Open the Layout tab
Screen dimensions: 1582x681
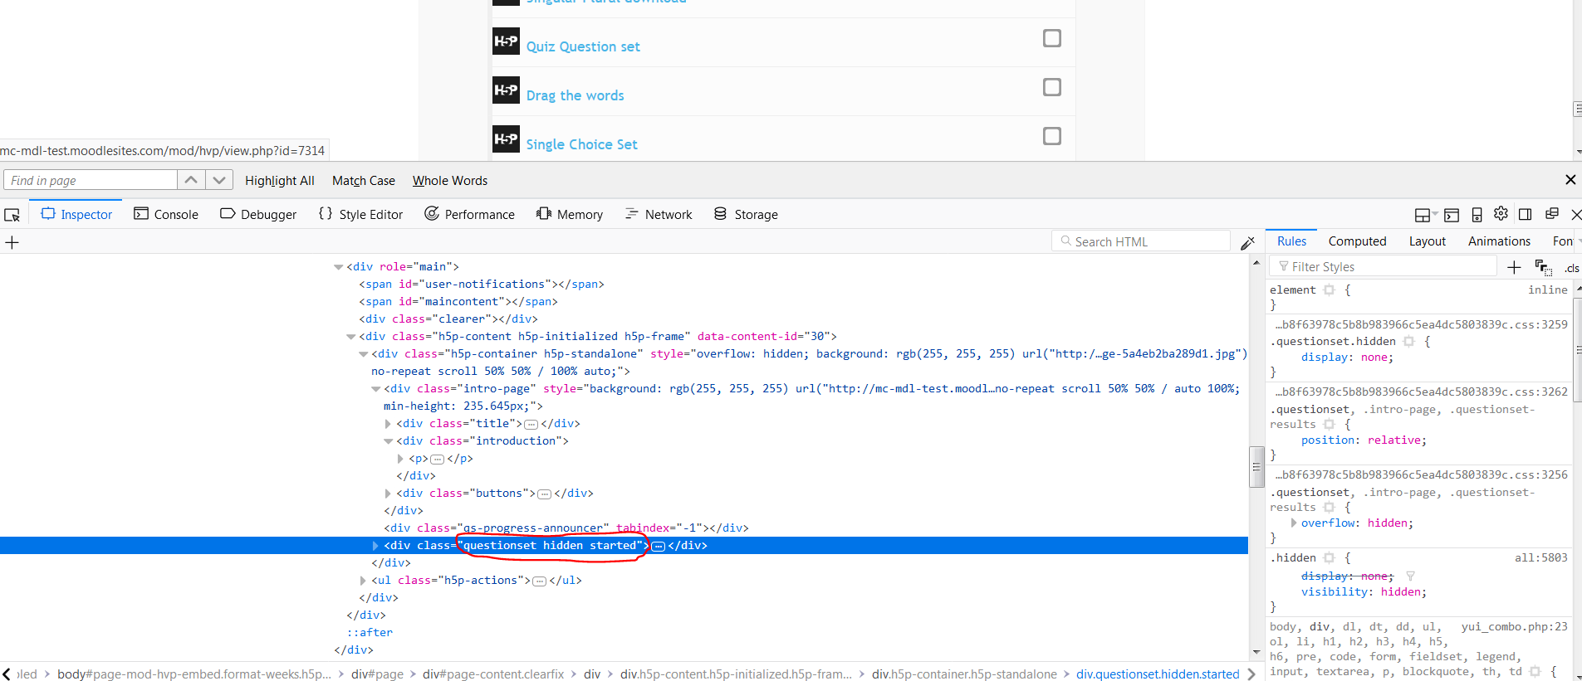[1427, 241]
